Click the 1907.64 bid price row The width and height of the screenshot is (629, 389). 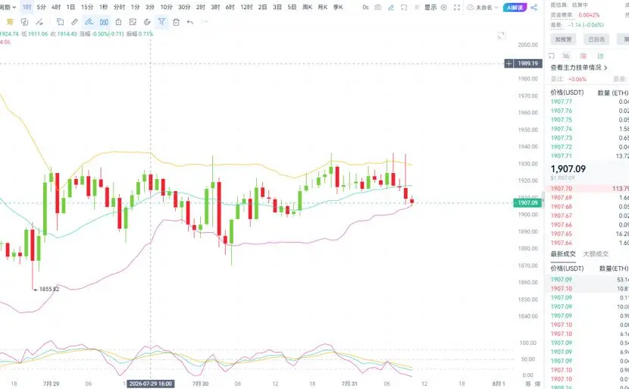click(x=587, y=243)
